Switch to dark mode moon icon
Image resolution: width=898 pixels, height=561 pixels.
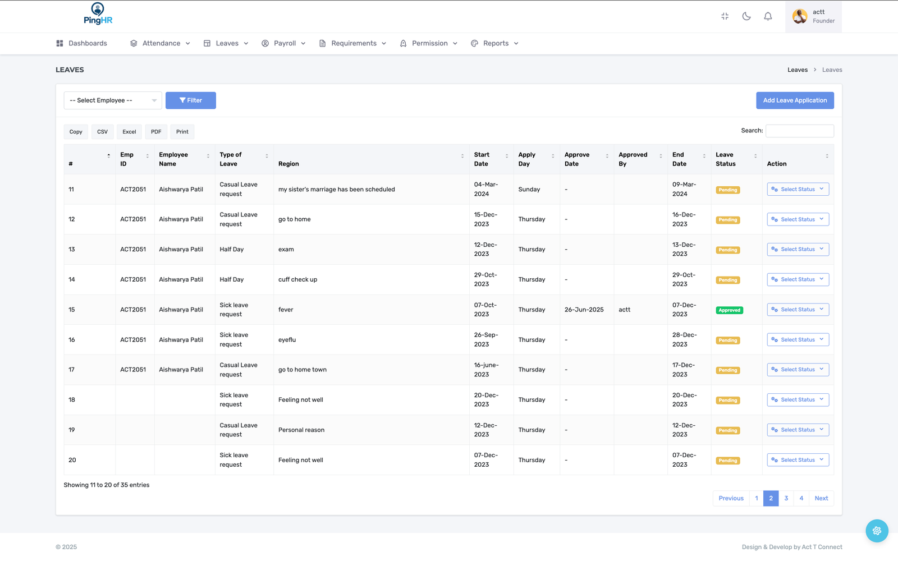click(746, 16)
